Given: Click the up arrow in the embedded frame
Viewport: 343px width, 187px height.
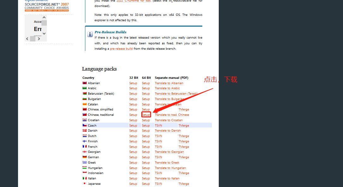Looking at the screenshot, I should (x=44, y=17).
